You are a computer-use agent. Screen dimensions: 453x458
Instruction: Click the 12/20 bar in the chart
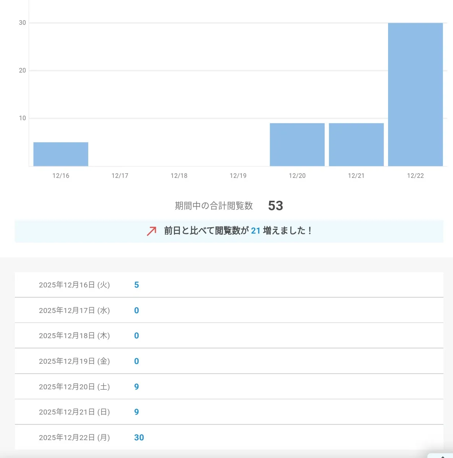coord(297,145)
